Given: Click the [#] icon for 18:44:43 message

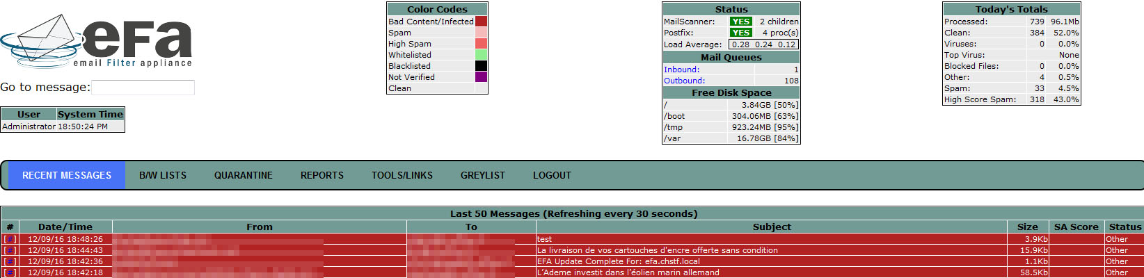Looking at the screenshot, I should click(x=10, y=250).
